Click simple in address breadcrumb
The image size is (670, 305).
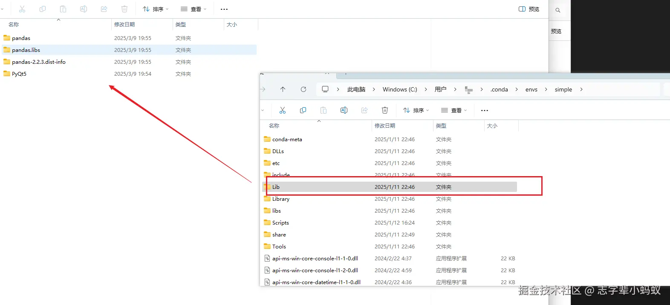pos(563,89)
